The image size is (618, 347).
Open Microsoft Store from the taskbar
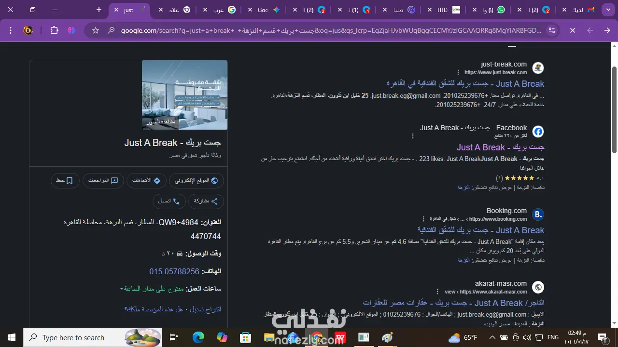click(246, 337)
